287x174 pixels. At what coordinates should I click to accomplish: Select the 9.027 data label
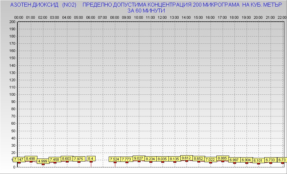[139, 158]
